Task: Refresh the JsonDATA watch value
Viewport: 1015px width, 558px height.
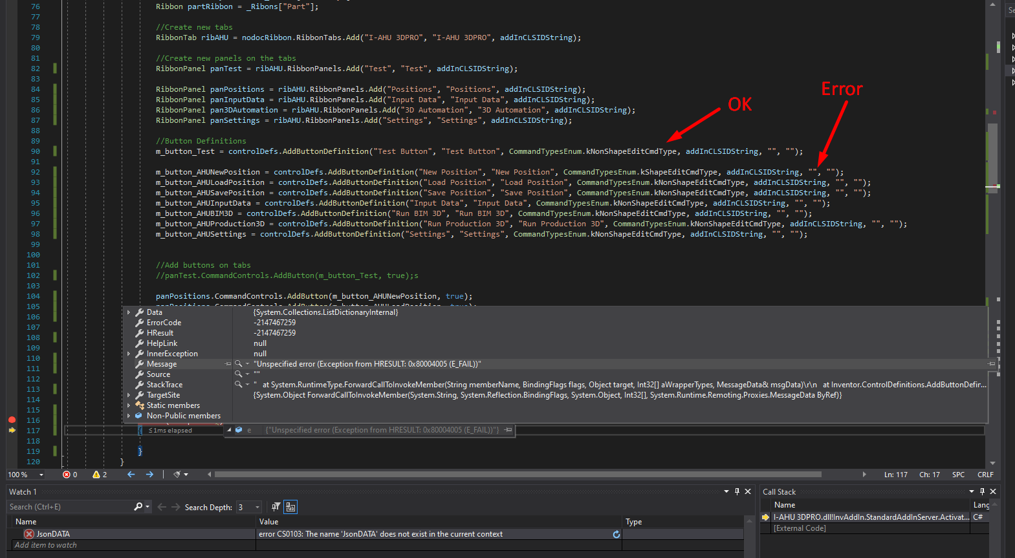Action: coord(617,534)
